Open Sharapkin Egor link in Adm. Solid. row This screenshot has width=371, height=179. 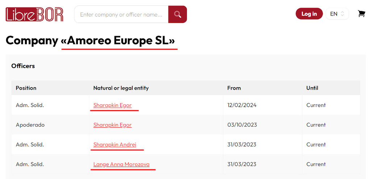tap(112, 105)
